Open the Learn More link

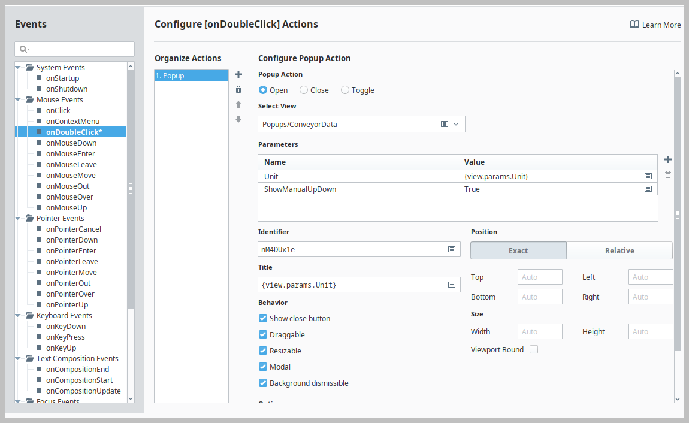tap(655, 25)
